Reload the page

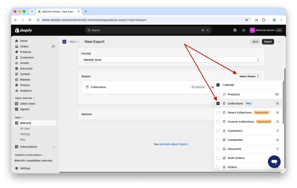(30, 20)
